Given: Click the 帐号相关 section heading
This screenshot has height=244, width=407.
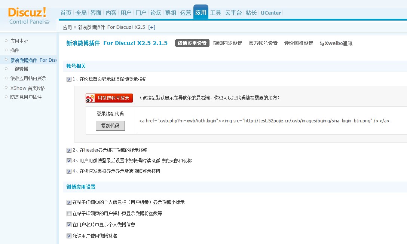Looking at the screenshot, I should 76,66.
